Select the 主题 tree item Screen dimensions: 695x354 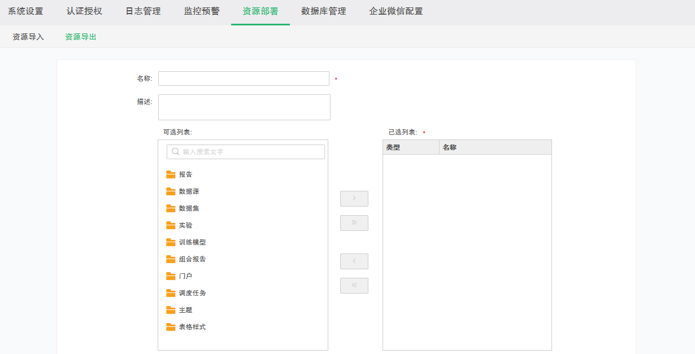(x=185, y=310)
